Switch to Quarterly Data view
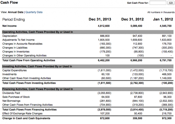175x124 pixels. (34, 12)
